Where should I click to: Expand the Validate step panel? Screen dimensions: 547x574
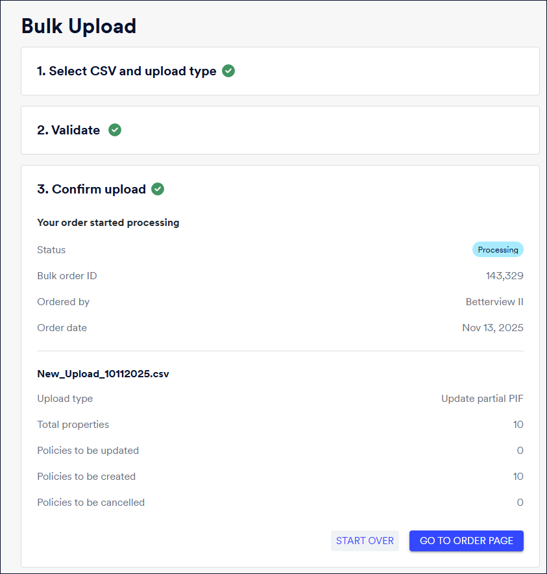69,130
